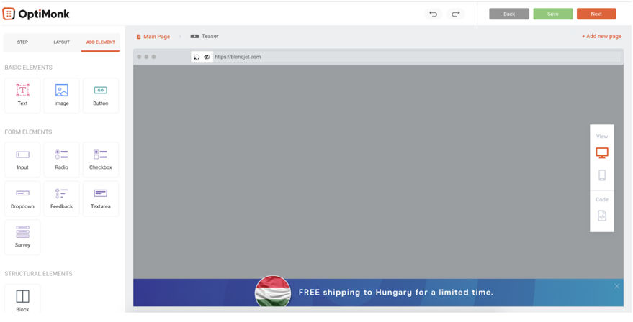This screenshot has height=322, width=633.
Task: Switch to the Main Page tab
Action: [153, 36]
